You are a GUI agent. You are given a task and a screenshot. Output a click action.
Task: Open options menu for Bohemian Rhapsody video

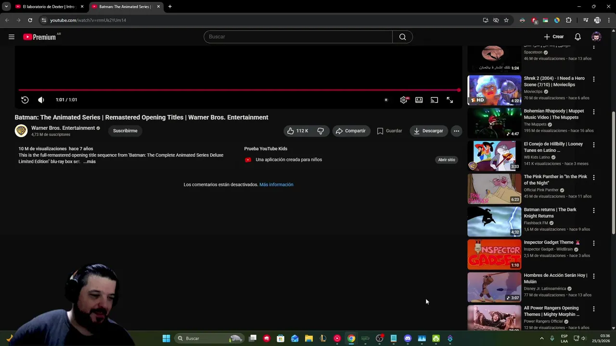pos(593,112)
